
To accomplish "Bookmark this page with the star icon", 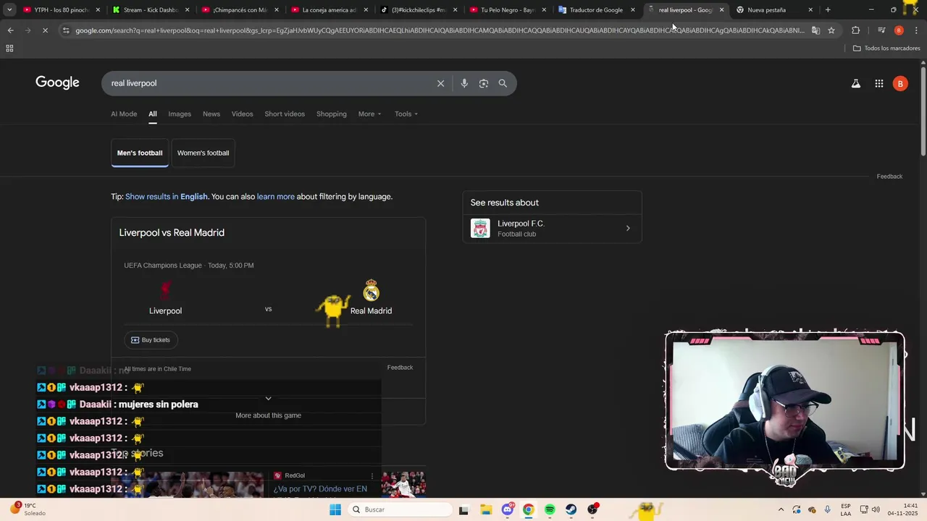I will [x=831, y=30].
